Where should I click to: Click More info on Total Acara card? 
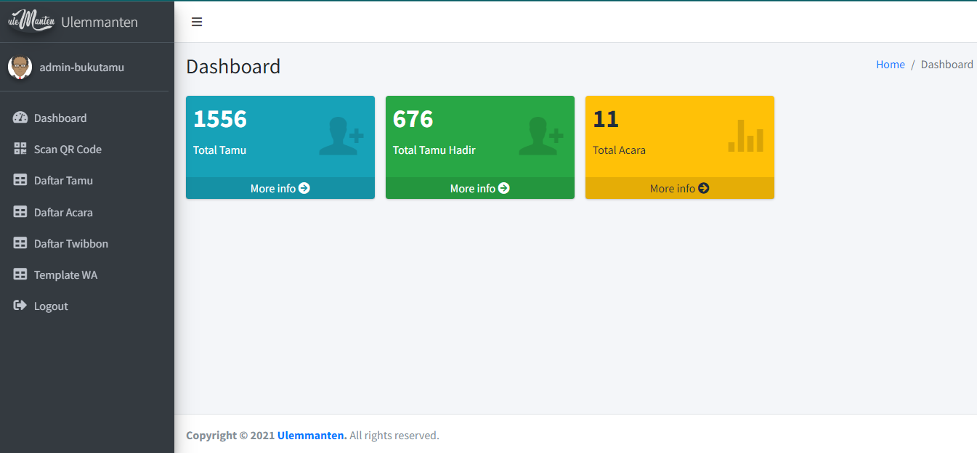click(679, 188)
